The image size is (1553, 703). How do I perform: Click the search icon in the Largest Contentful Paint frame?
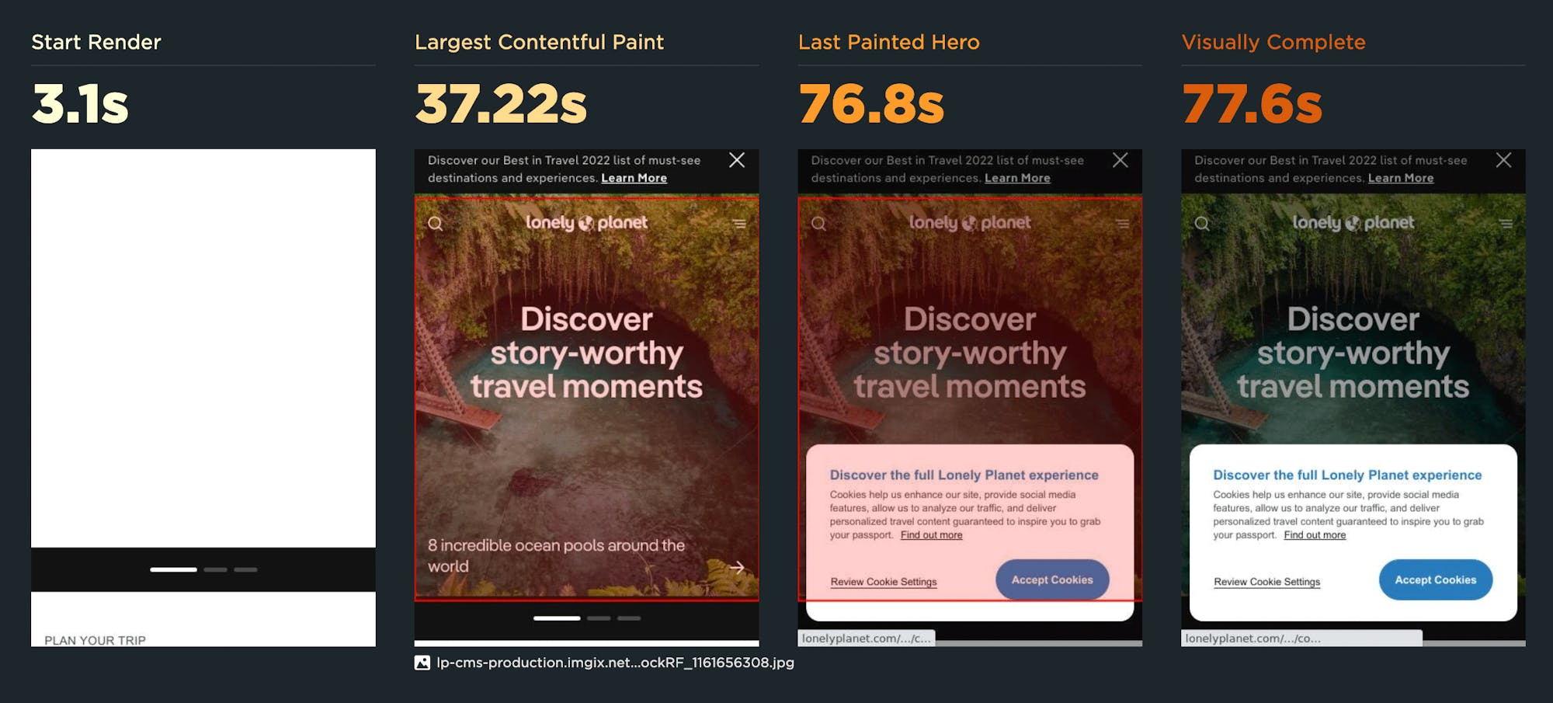436,224
